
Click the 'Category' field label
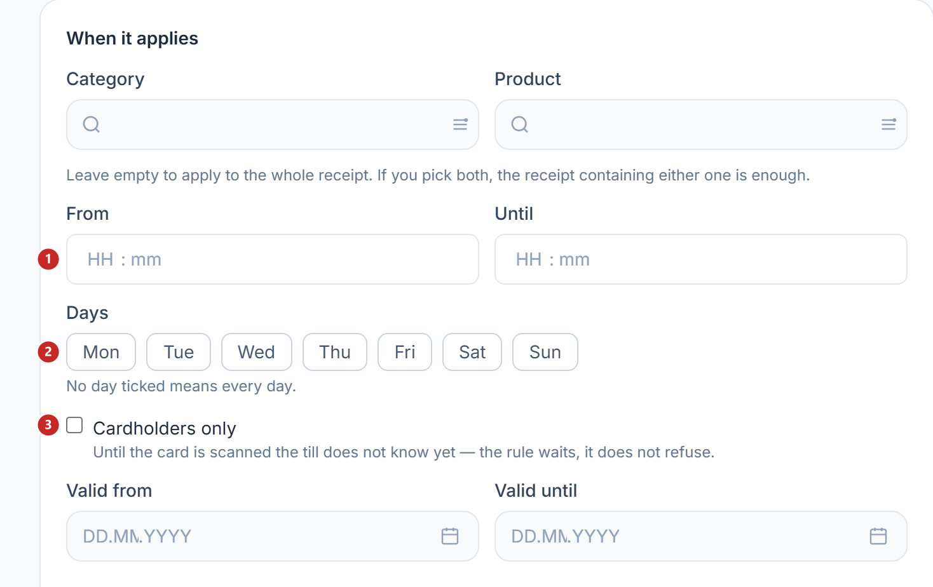[106, 79]
